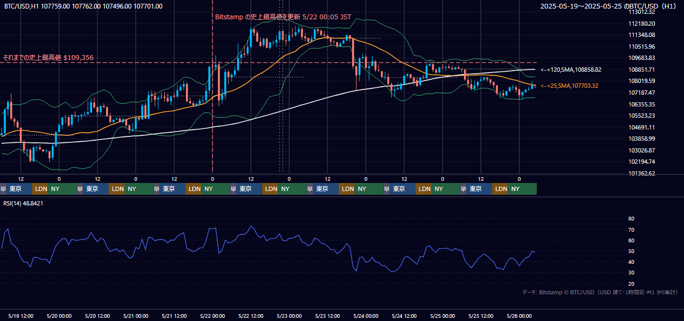The image size is (684, 321).
Task: Click the 5/26 00:00 time axis label
Action: (519, 316)
